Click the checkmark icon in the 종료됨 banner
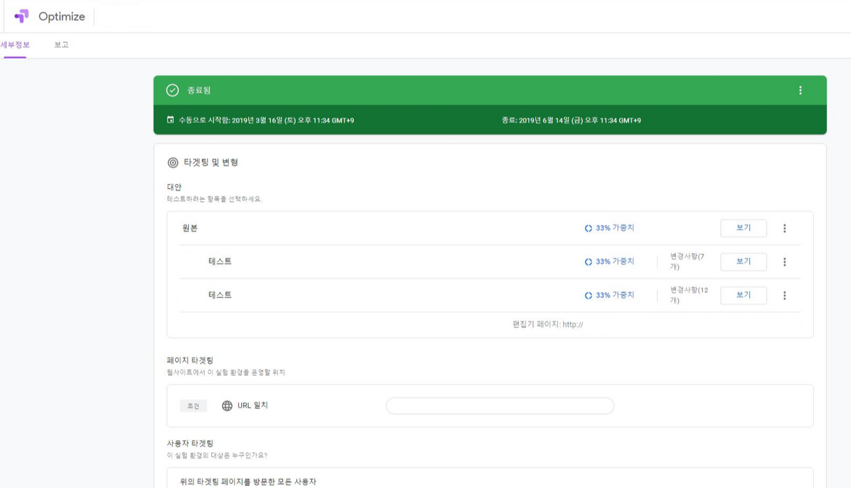The image size is (851, 488). [172, 90]
